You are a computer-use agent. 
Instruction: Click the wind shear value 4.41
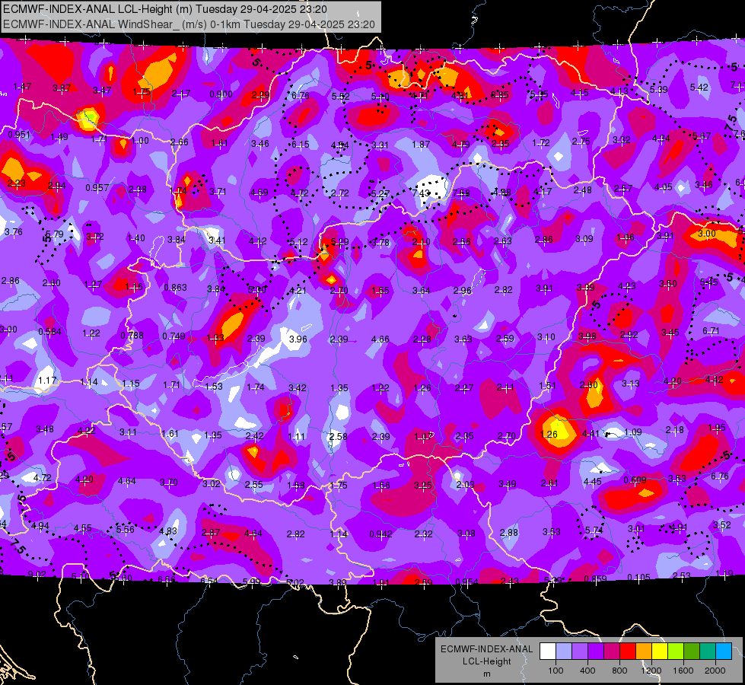(x=591, y=433)
